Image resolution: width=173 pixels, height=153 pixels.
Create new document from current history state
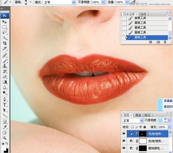(150, 42)
